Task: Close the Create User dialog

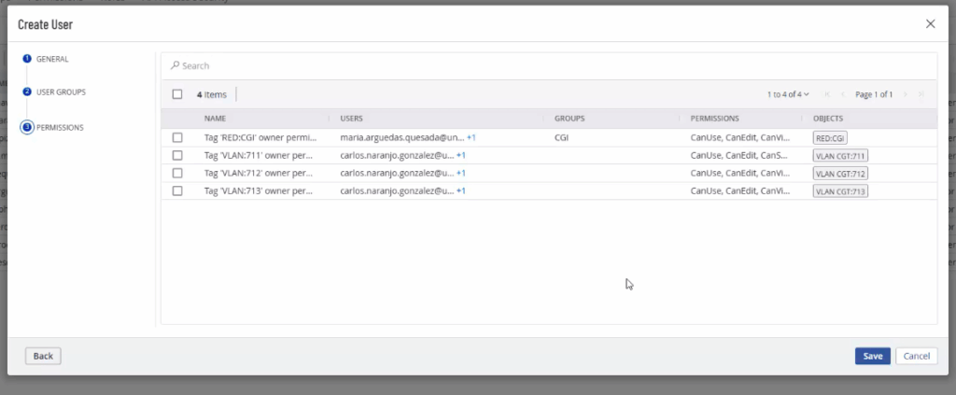Action: (930, 24)
